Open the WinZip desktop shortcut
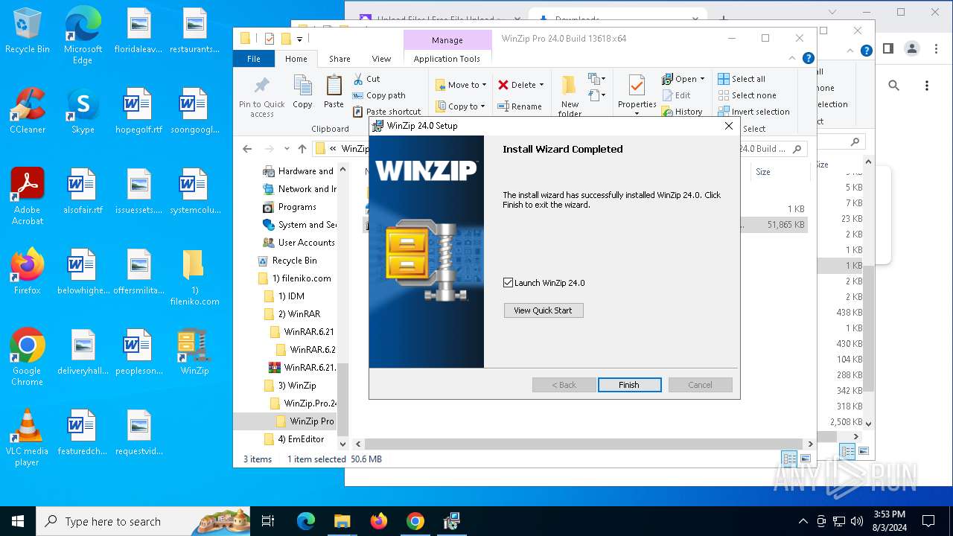953x536 pixels. tap(194, 353)
